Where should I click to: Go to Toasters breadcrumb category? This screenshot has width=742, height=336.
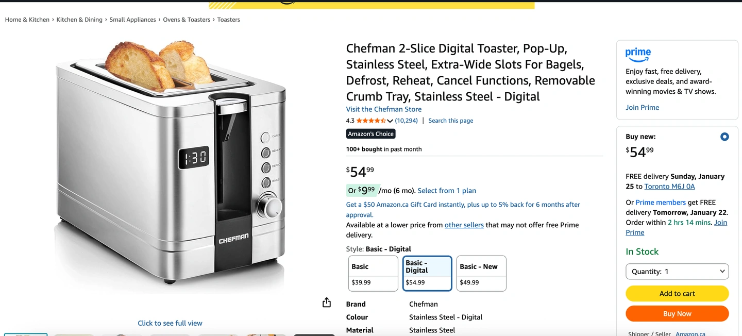229,20
